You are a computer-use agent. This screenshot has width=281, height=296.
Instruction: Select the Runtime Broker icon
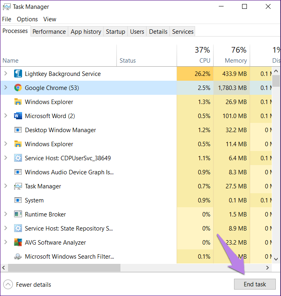point(18,214)
